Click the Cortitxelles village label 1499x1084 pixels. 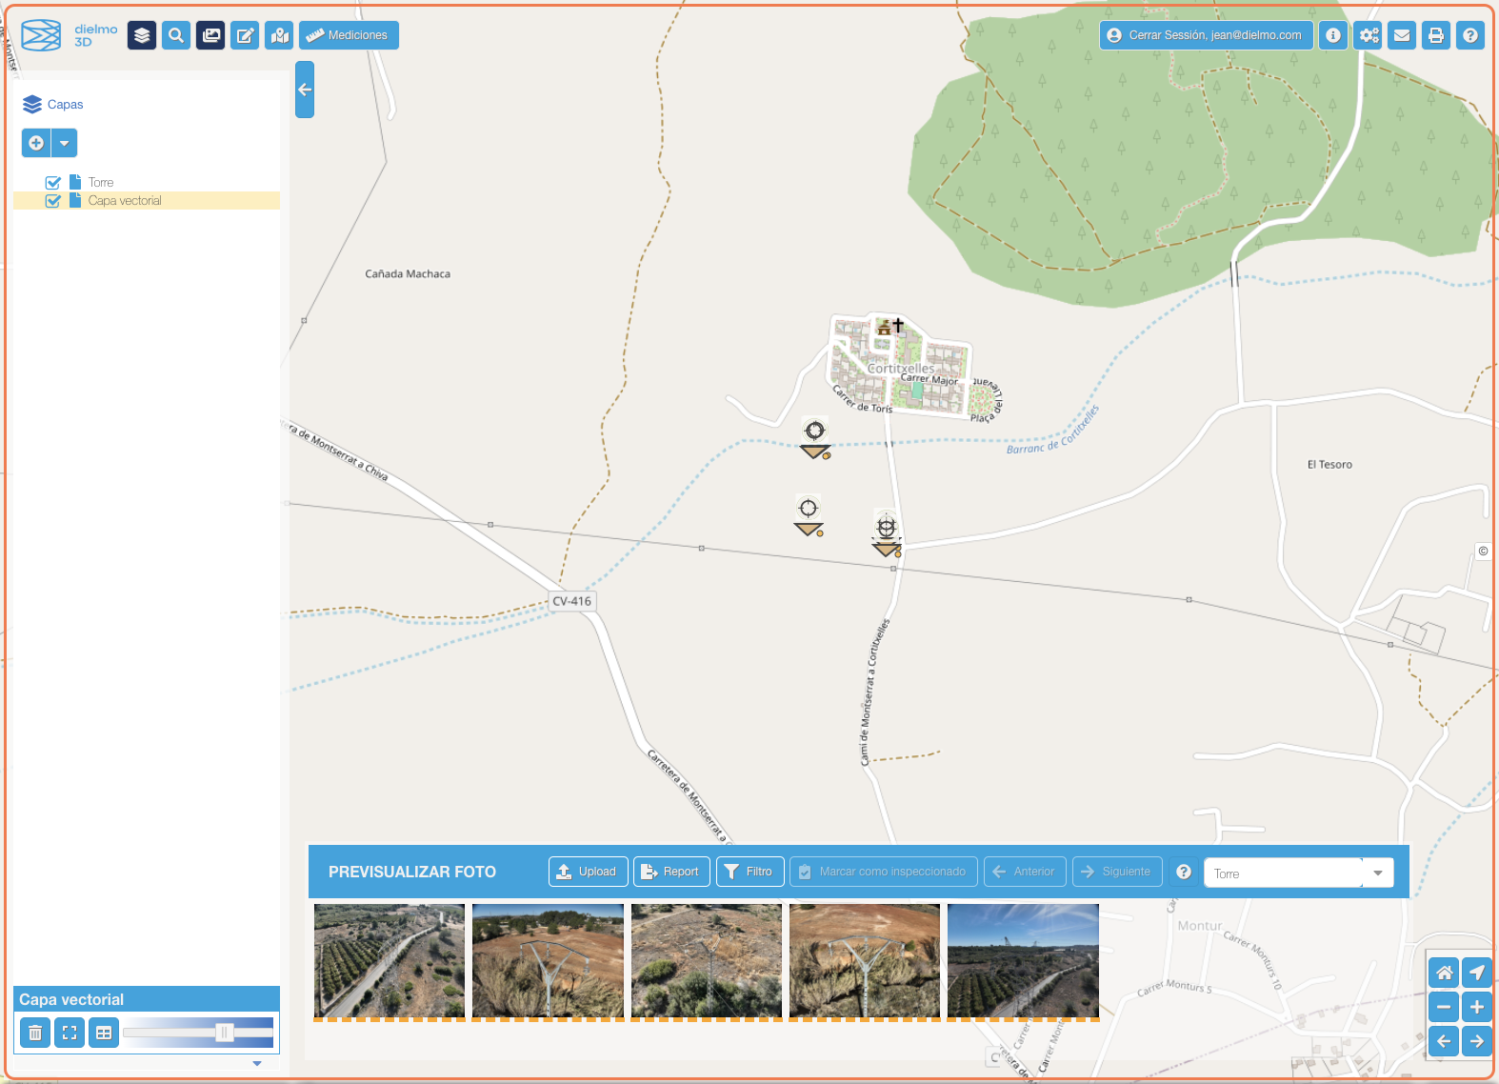(x=901, y=368)
